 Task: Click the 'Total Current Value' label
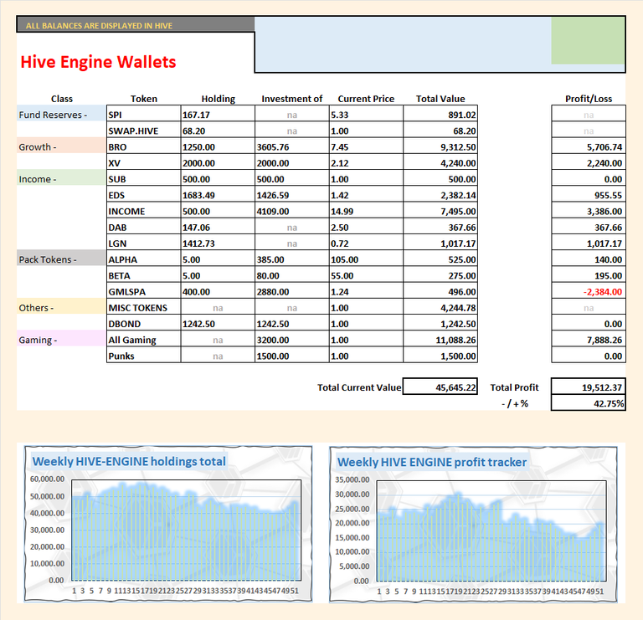tap(359, 387)
